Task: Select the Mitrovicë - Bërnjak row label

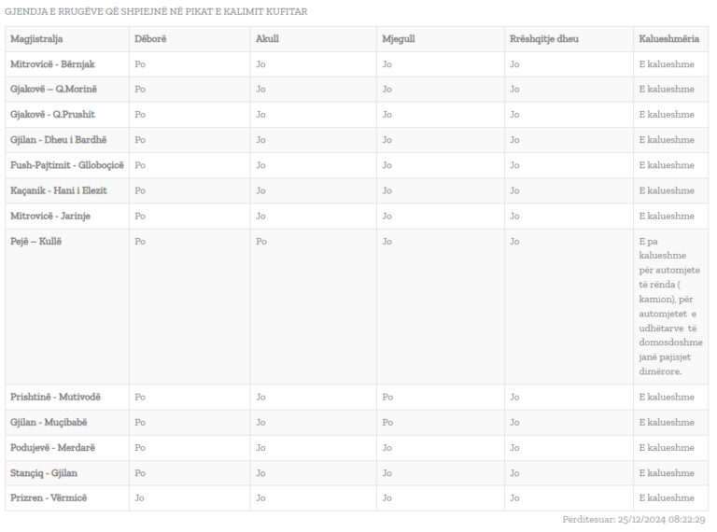Action: coord(52,64)
